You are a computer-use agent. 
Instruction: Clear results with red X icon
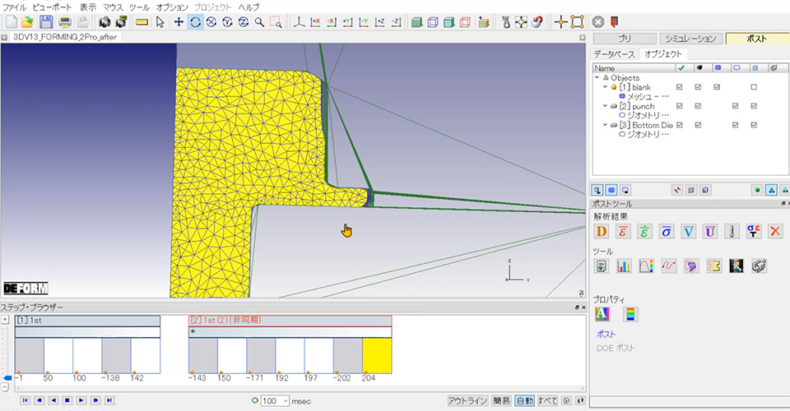pyautogui.click(x=775, y=232)
